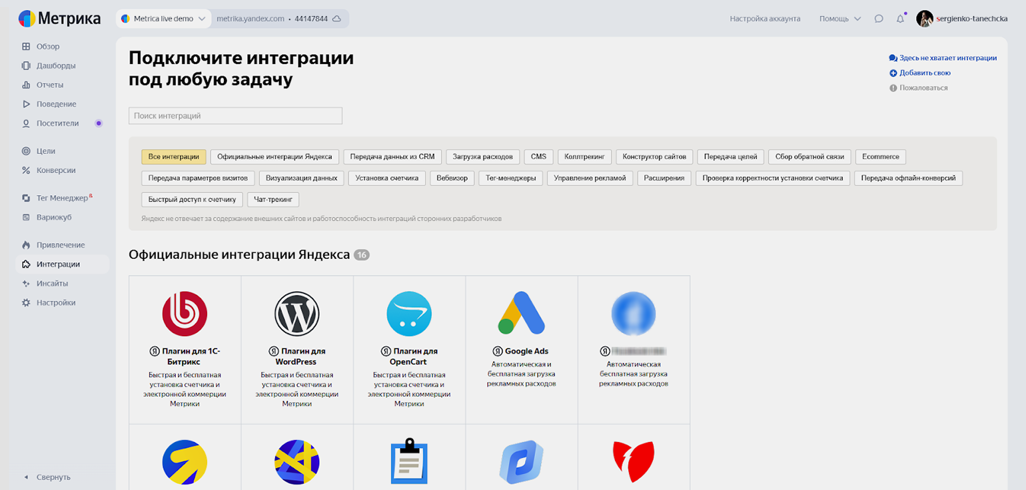The width and height of the screenshot is (1026, 490).
Task: Open the Google Ads integration icon
Action: pos(521,314)
